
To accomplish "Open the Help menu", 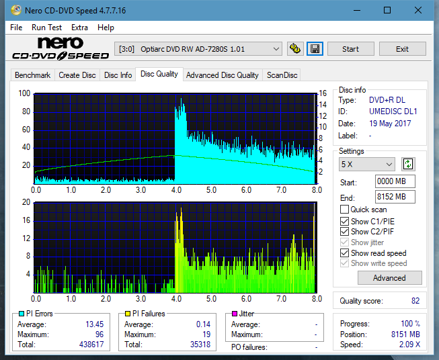I will point(106,28).
